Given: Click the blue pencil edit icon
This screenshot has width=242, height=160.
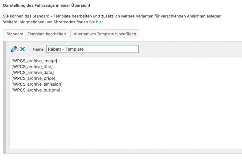Looking at the screenshot, I should tap(14, 49).
